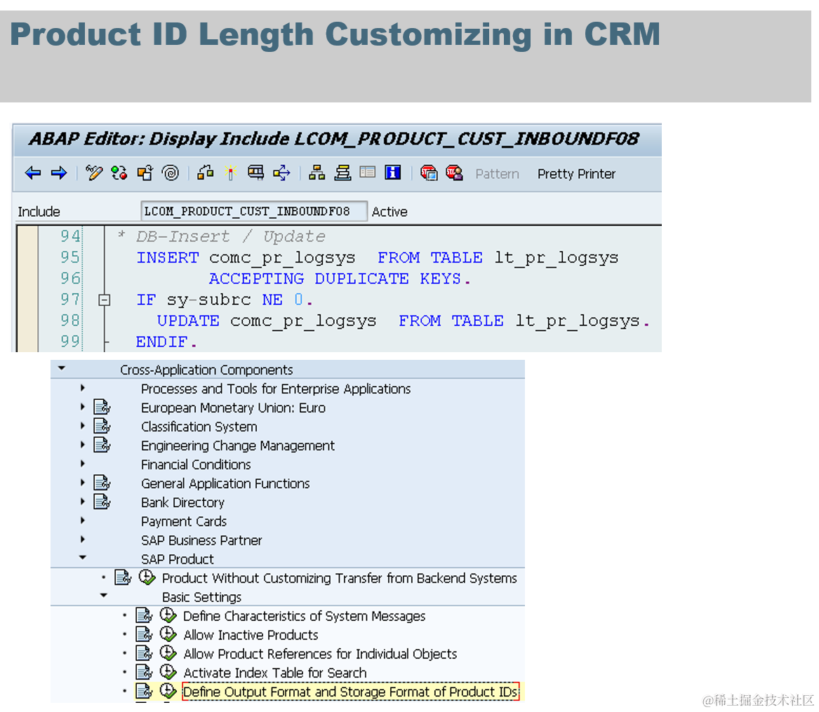
Task: Expand Processes and Tools for Enterprise Applications
Action: pyautogui.click(x=83, y=388)
